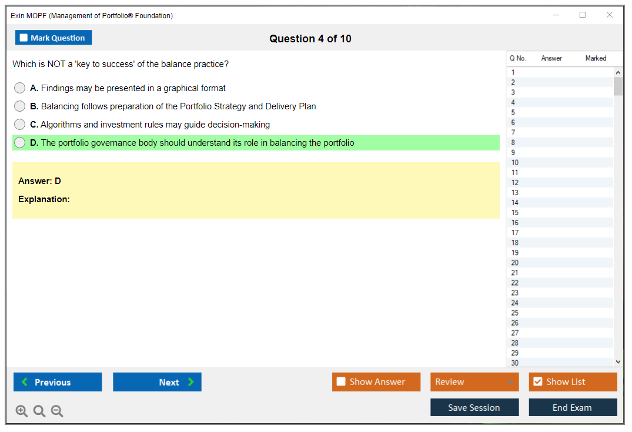Choose answer C about algorithms and investment rules
Screen dimensions: 632x432
tap(20, 125)
